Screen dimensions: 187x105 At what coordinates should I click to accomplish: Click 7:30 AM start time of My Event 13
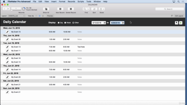click(x=52, y=47)
